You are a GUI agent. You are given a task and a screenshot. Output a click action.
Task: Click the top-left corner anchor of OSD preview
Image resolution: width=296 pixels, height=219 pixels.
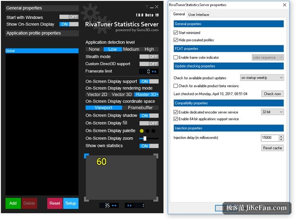coord(87,156)
